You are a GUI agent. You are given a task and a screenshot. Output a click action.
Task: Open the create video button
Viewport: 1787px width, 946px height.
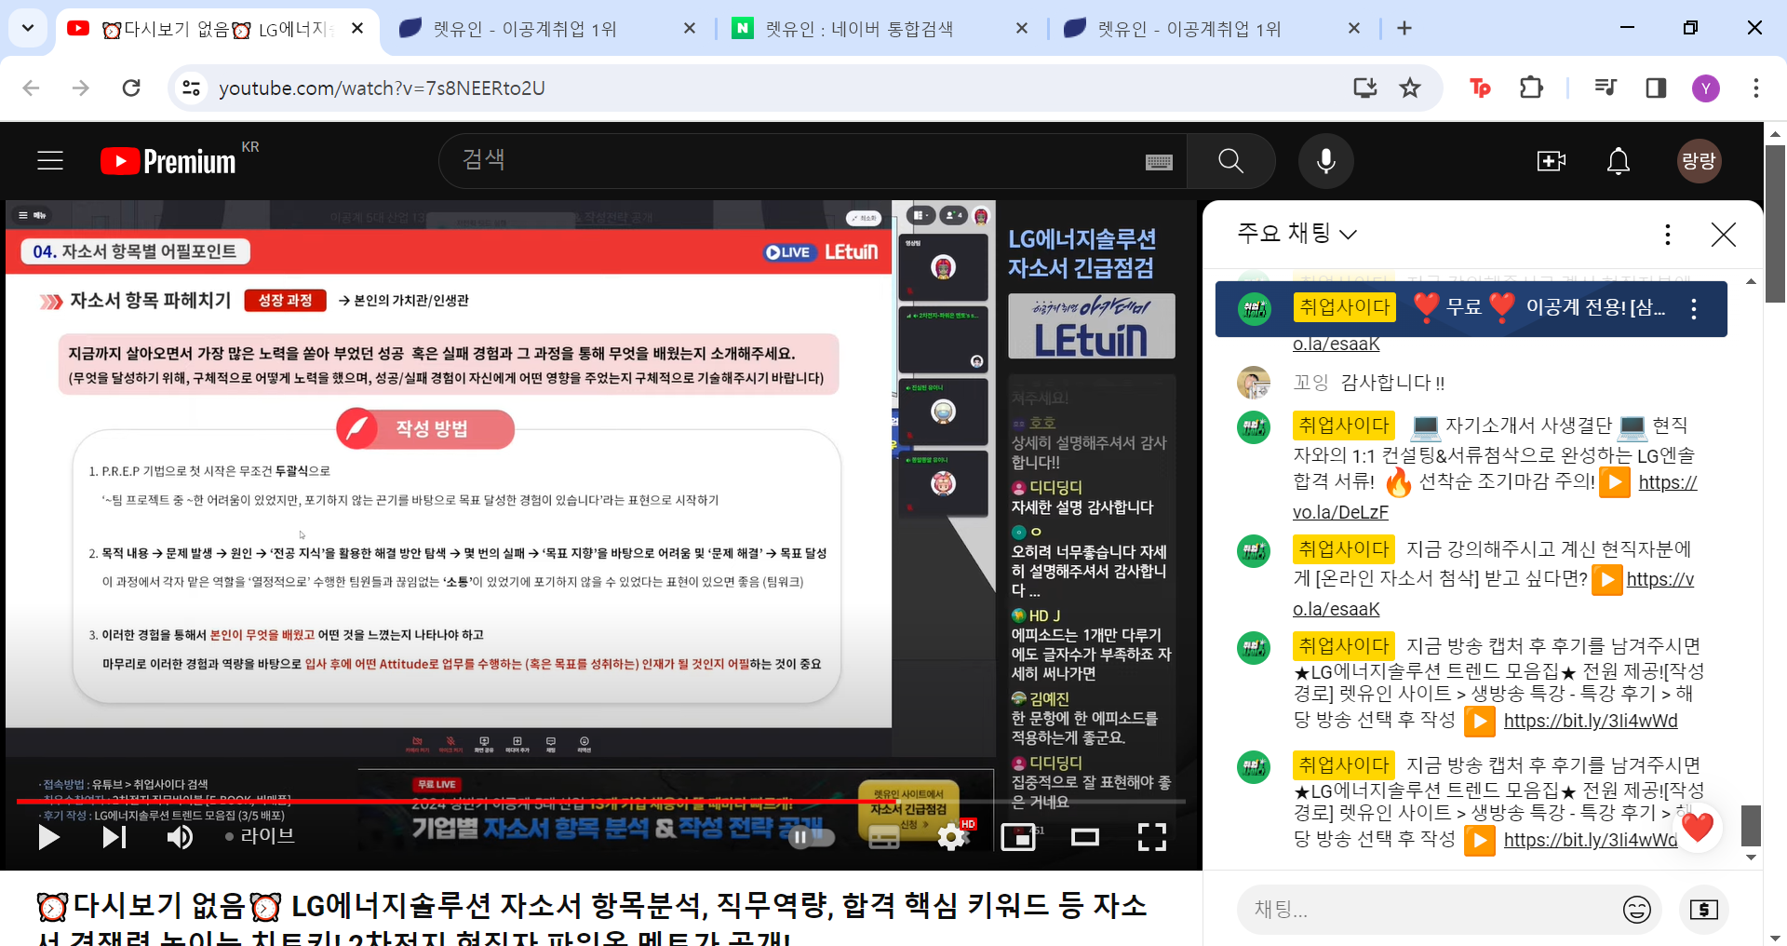tap(1551, 161)
